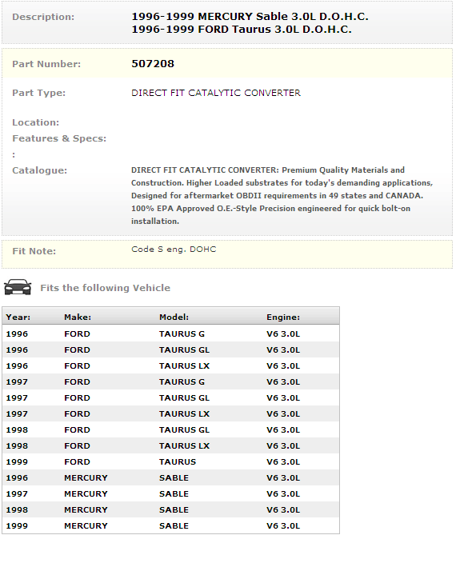Click the Model column header
The width and height of the screenshot is (456, 575).
(x=174, y=317)
